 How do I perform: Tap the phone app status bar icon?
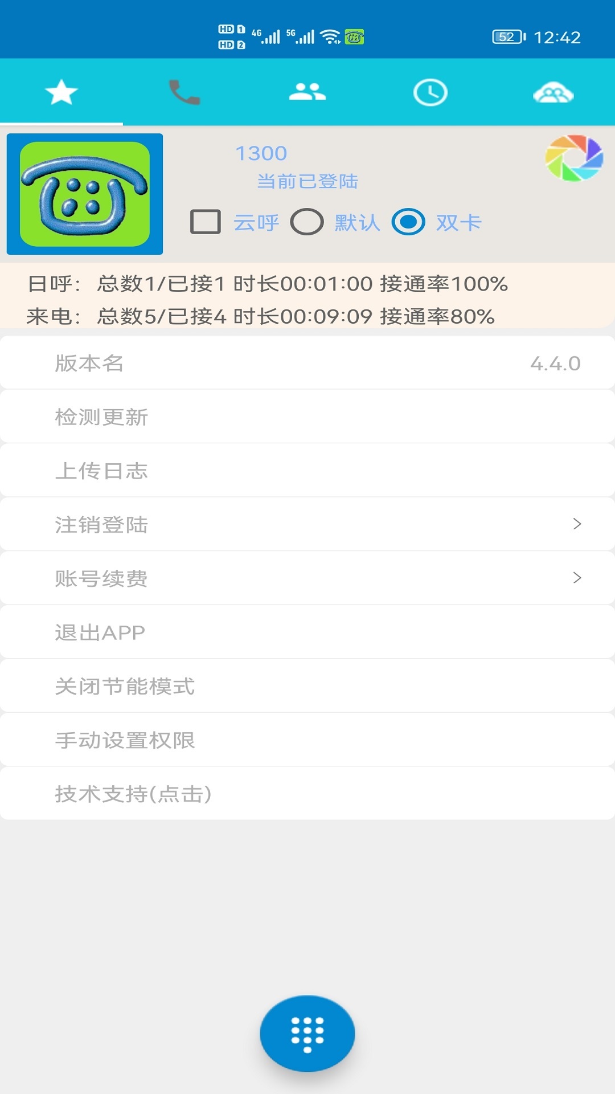point(354,37)
